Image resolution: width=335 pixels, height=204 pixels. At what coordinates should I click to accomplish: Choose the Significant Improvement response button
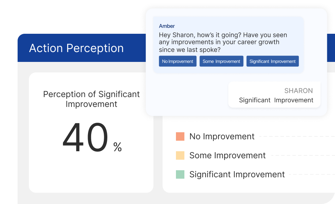pos(272,61)
